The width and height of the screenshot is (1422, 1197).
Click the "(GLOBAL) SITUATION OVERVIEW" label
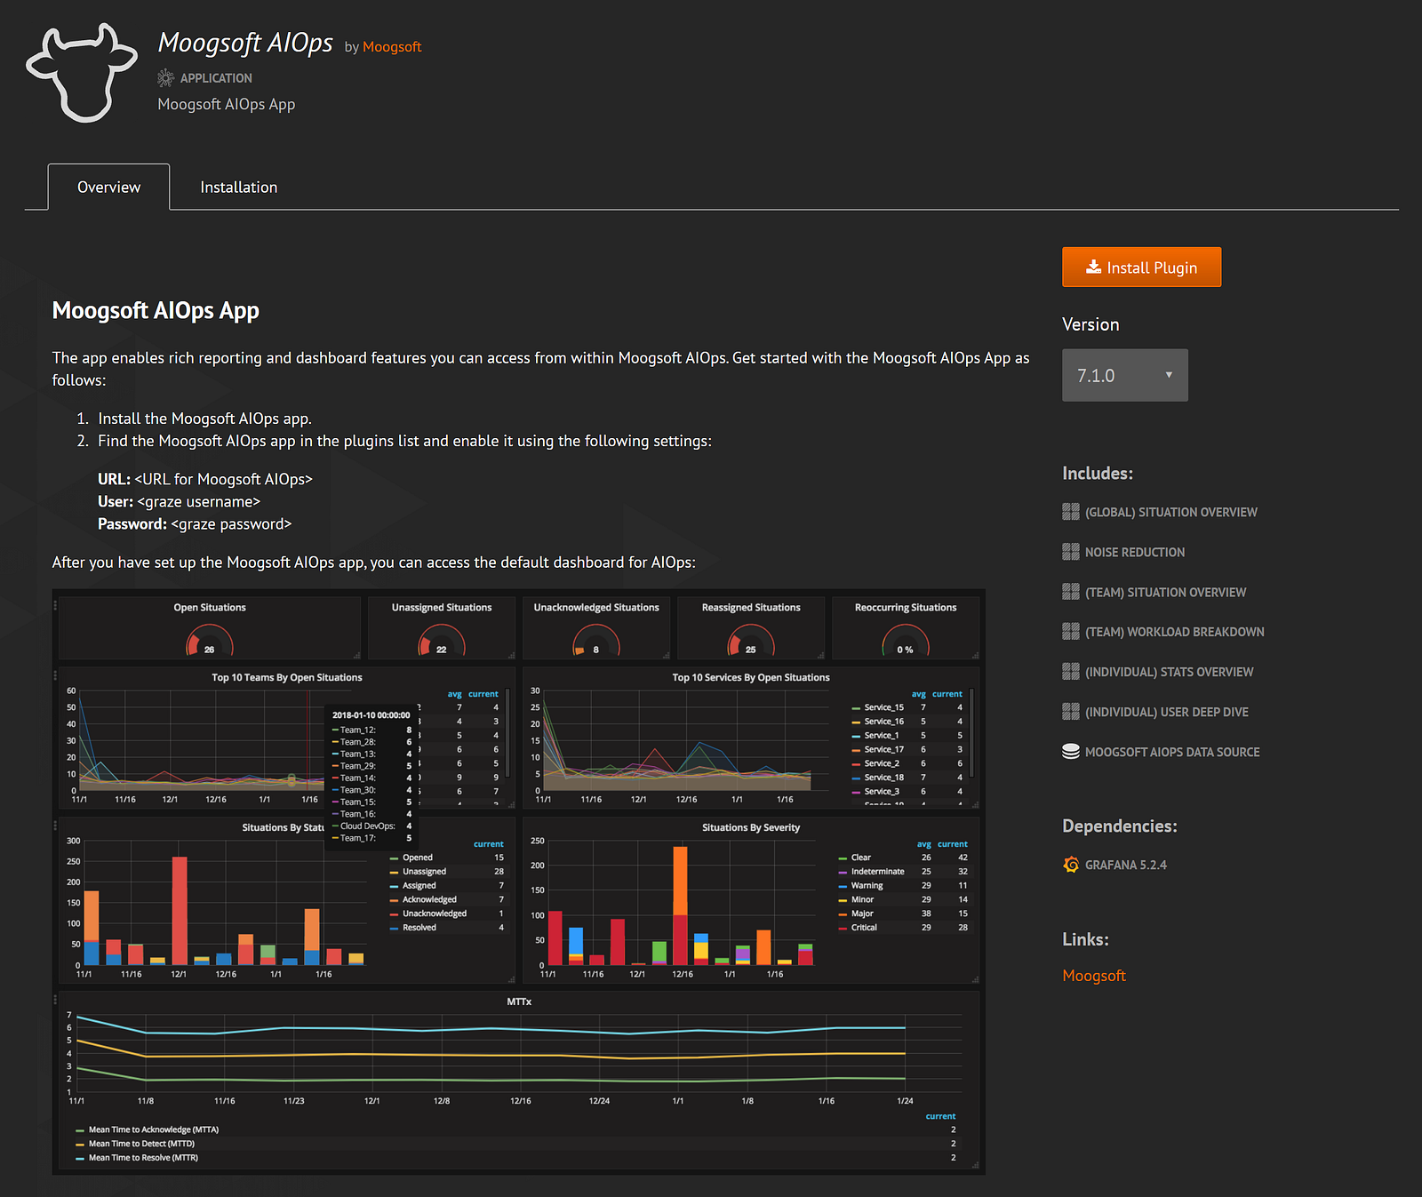pyautogui.click(x=1171, y=513)
